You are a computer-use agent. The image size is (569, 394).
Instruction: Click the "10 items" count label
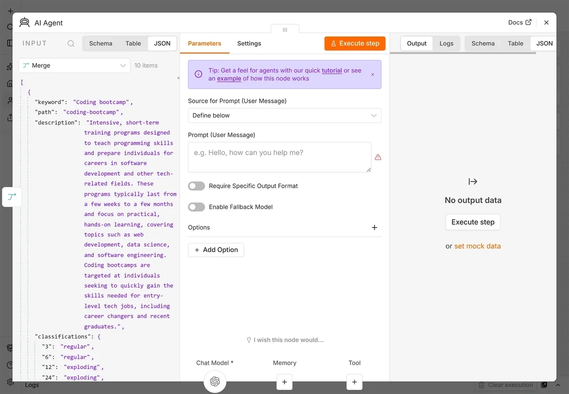146,65
